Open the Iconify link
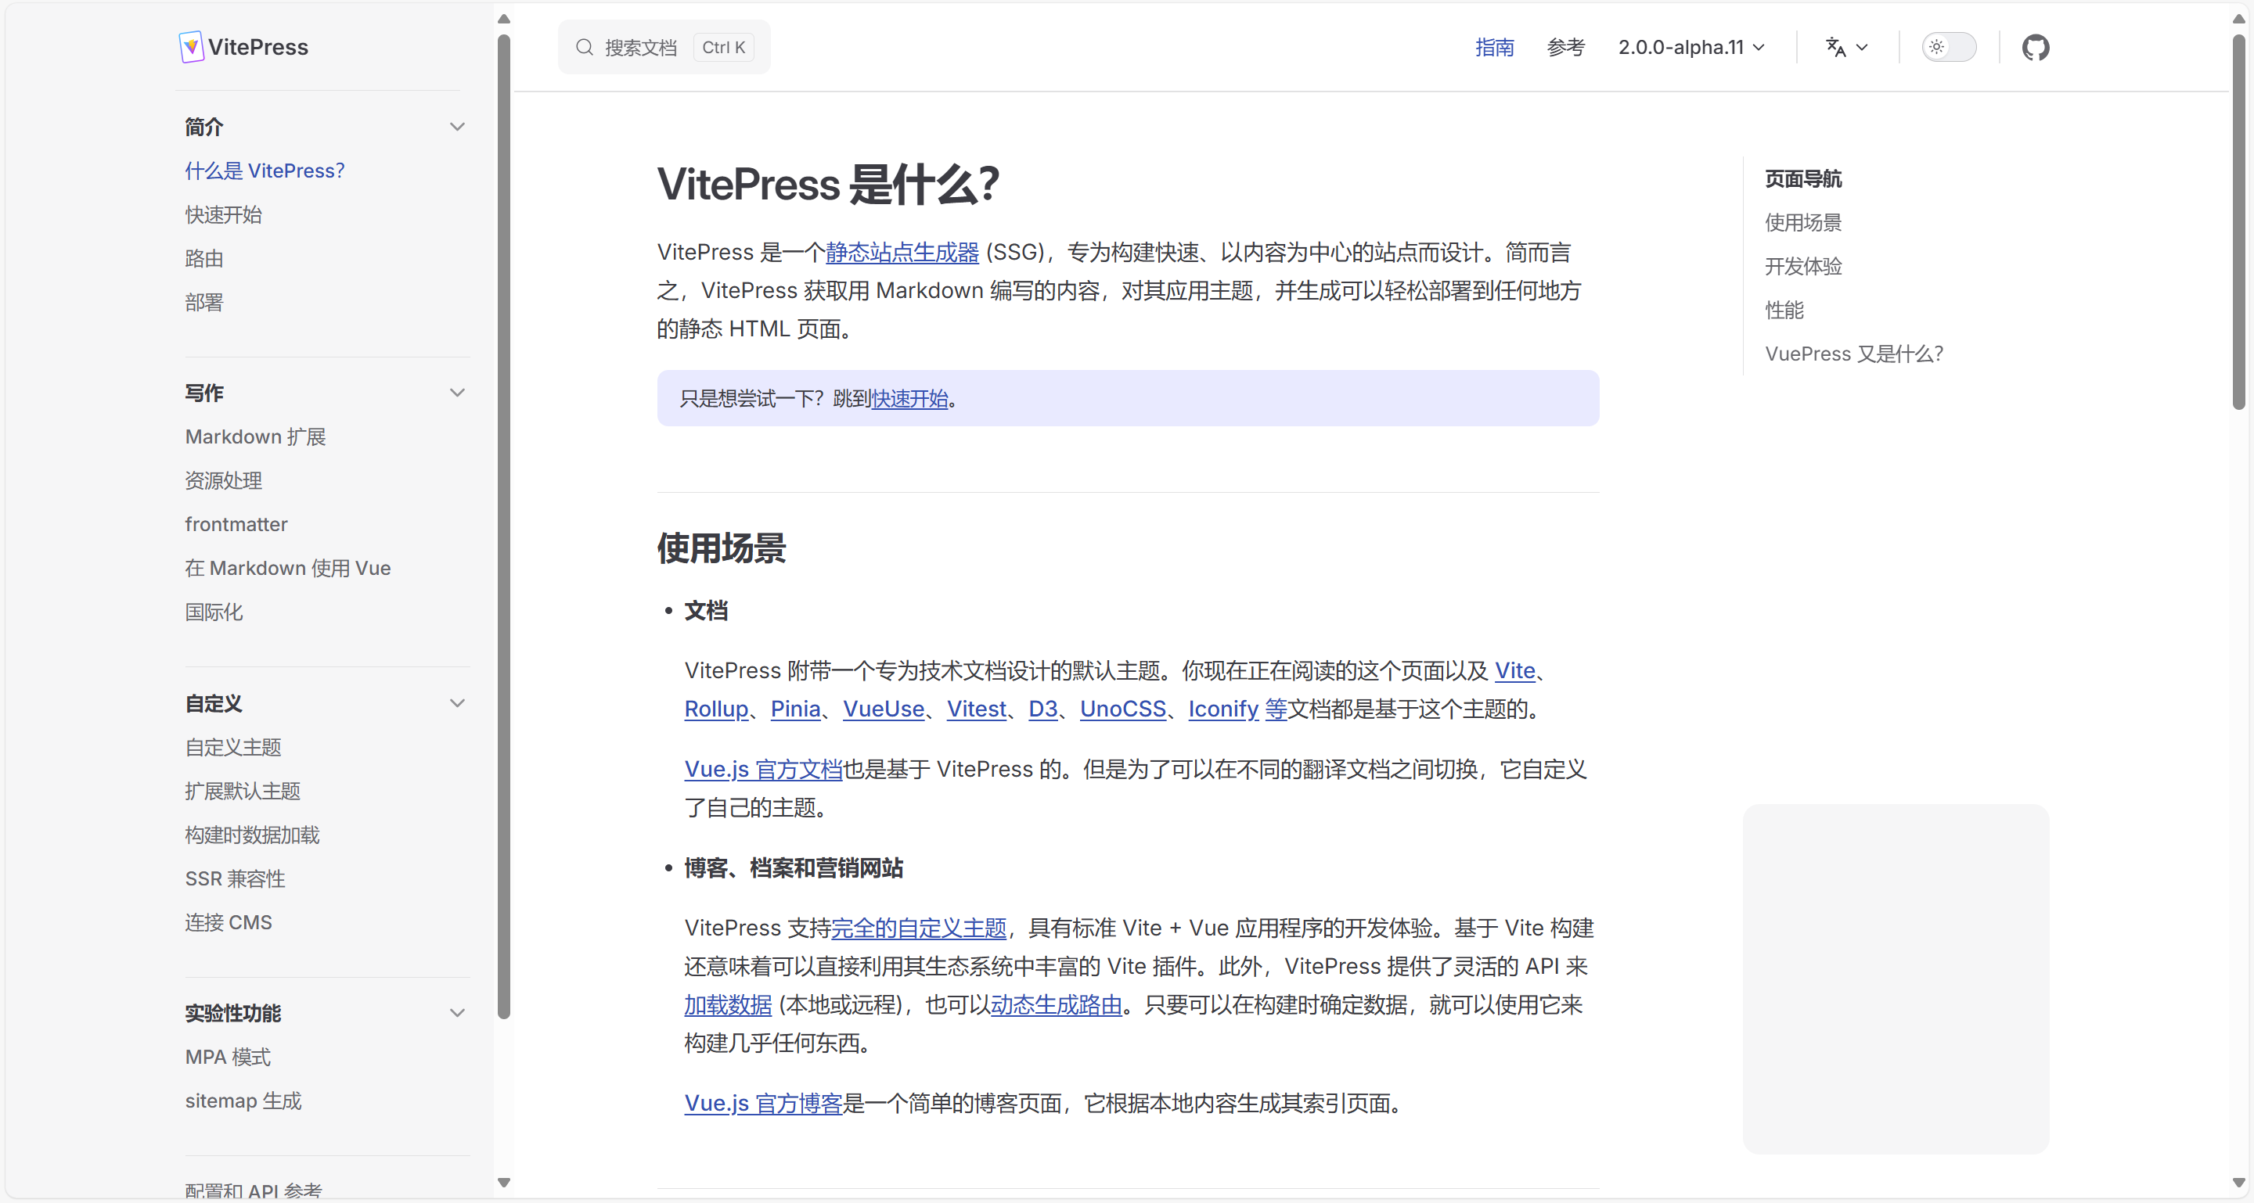 point(1223,709)
